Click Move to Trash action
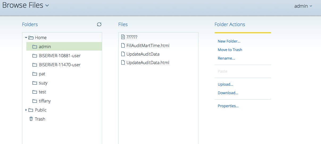321x144 pixels. [x=230, y=50]
